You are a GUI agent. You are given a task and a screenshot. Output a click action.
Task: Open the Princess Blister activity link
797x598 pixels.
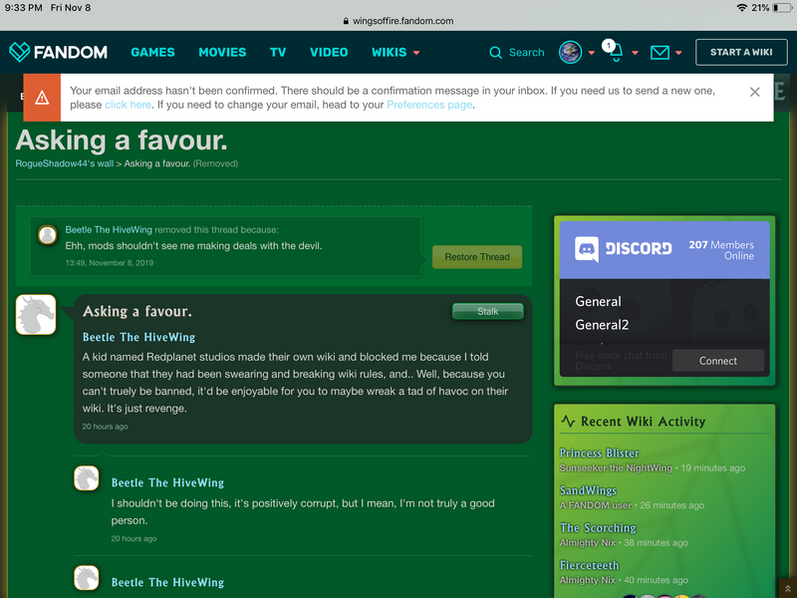coord(599,452)
